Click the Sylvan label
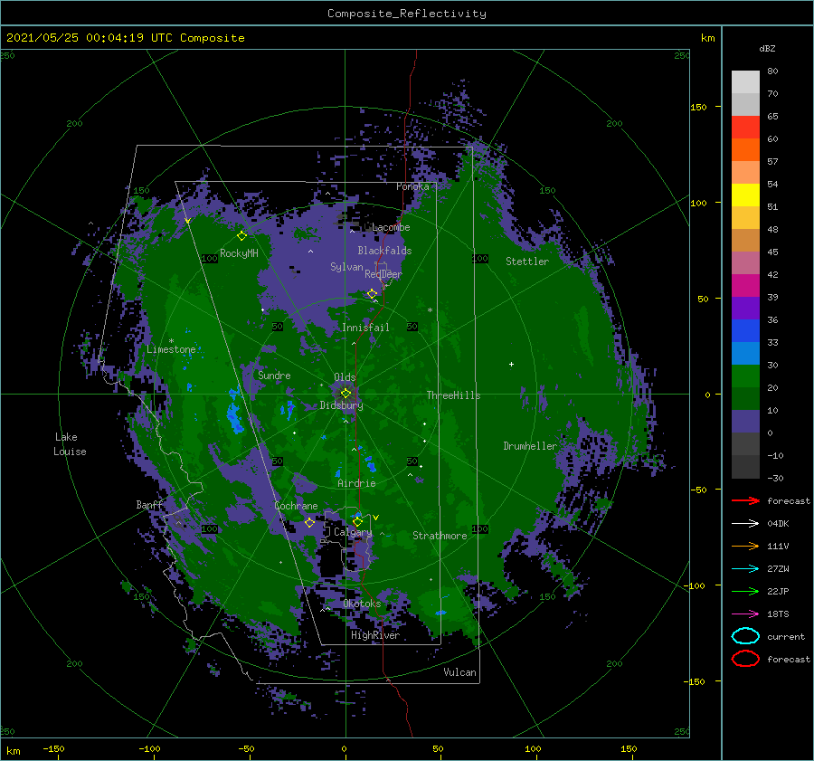814x761 pixels. pyautogui.click(x=346, y=267)
